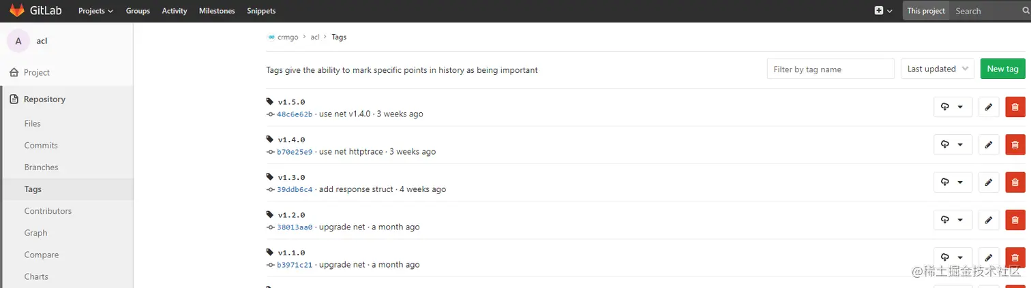
Task: Expand download options for v1.5.0
Action: [x=952, y=107]
